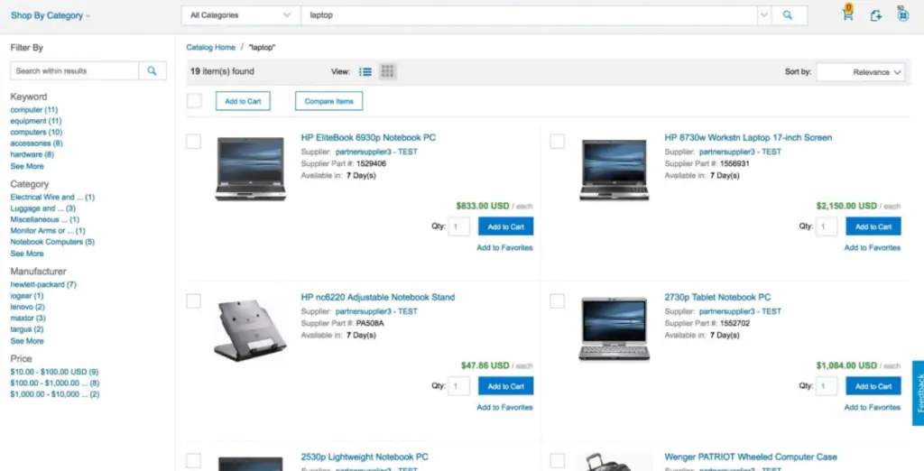This screenshot has height=471, width=924.
Task: Add 2730p Tablet Notebook PC to cart
Action: (x=873, y=386)
